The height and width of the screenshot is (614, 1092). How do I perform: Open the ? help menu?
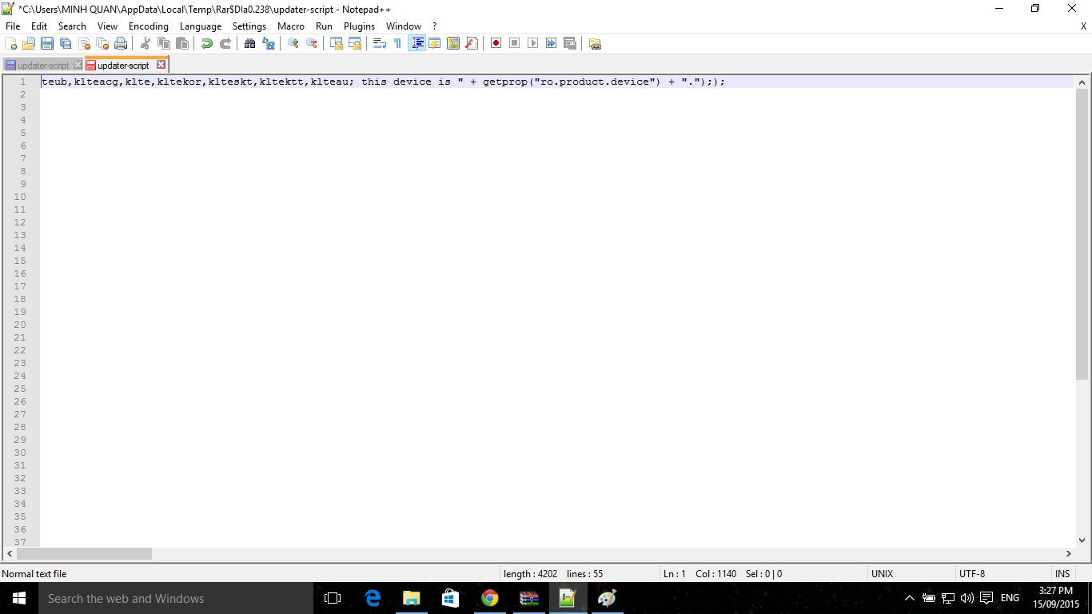pos(434,26)
